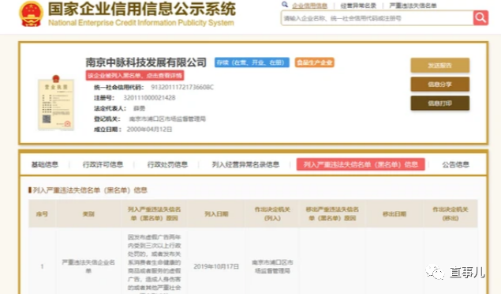Open the business license thumbnail image
The height and width of the screenshot is (294, 501).
coord(56,103)
